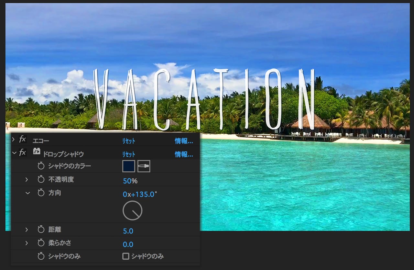Open the dark navy shadow color swatch
This screenshot has height=270, width=414.
click(x=129, y=166)
